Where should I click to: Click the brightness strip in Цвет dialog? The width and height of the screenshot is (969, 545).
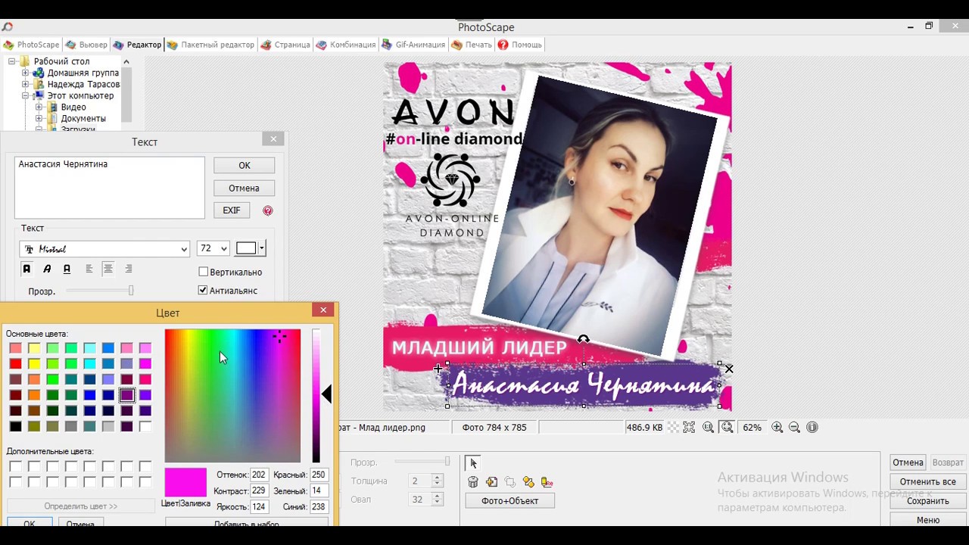click(x=316, y=395)
